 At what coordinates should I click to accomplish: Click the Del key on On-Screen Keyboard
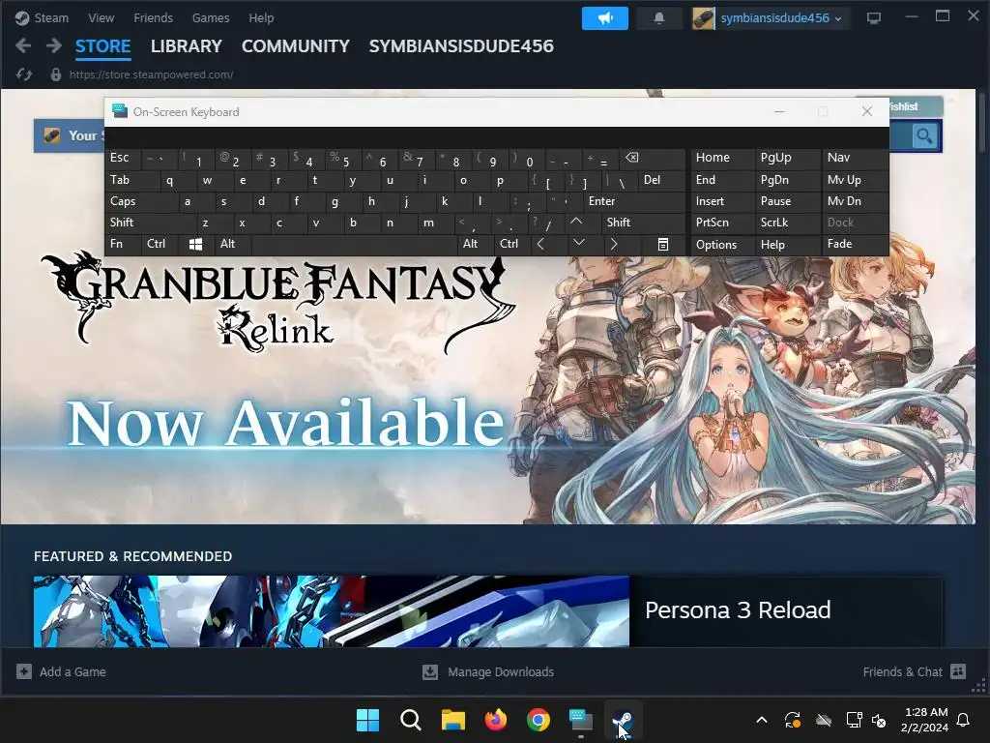click(x=661, y=180)
